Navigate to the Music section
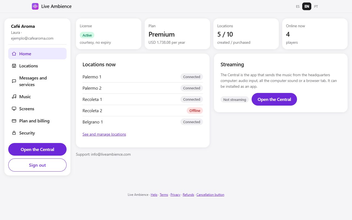Image resolution: width=352 pixels, height=220 pixels. point(37,97)
